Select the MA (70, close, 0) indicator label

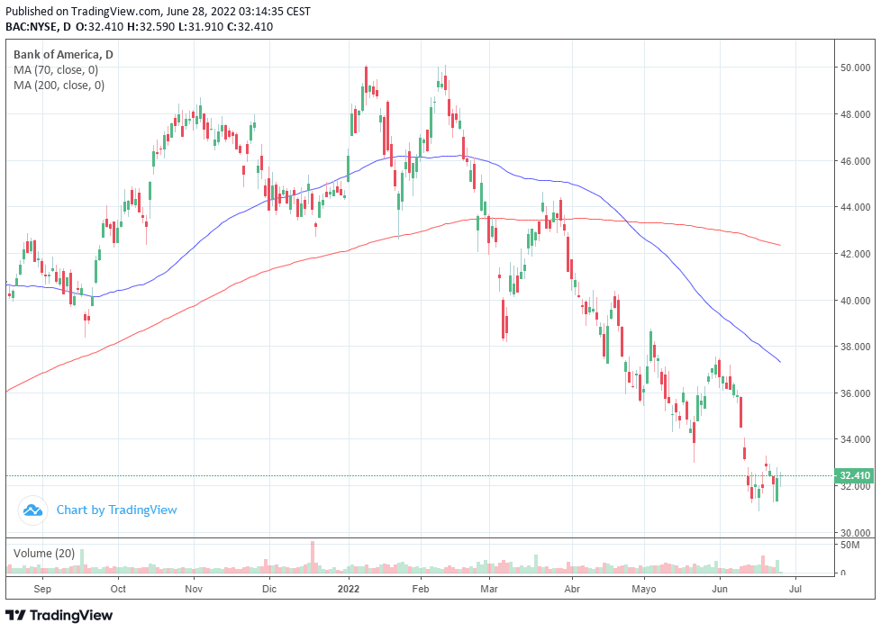[56, 70]
